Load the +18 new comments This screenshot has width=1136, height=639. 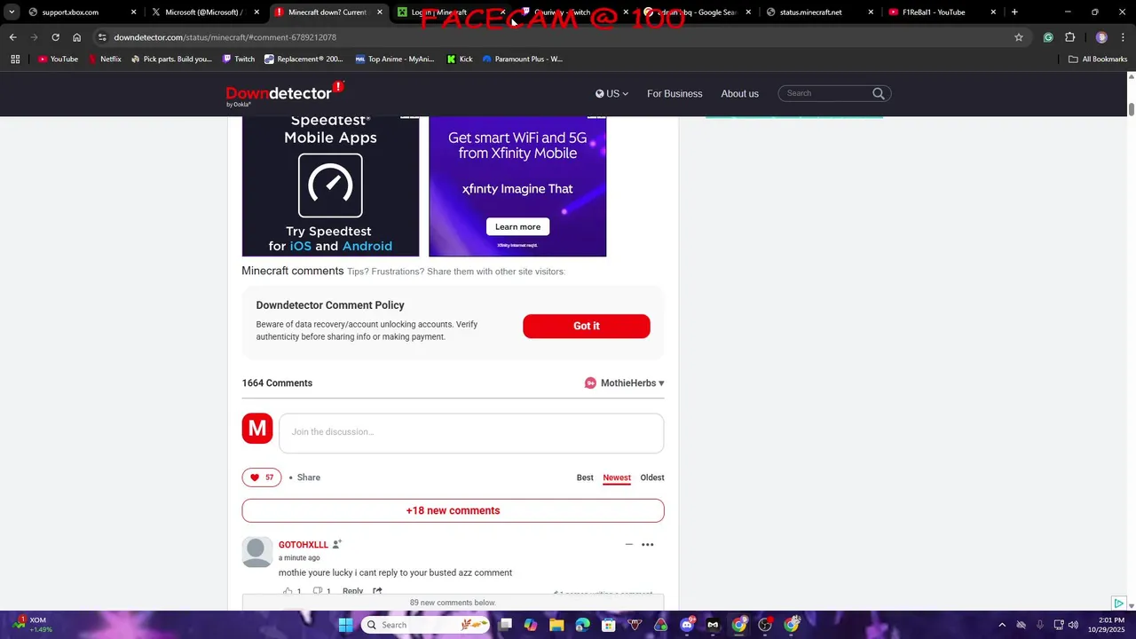[x=453, y=510]
